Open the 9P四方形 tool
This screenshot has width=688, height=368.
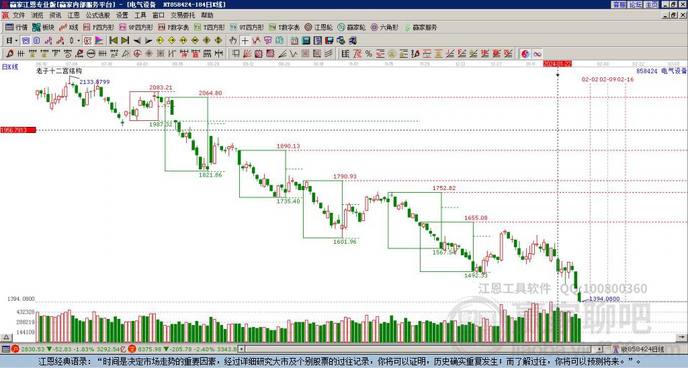(x=136, y=27)
